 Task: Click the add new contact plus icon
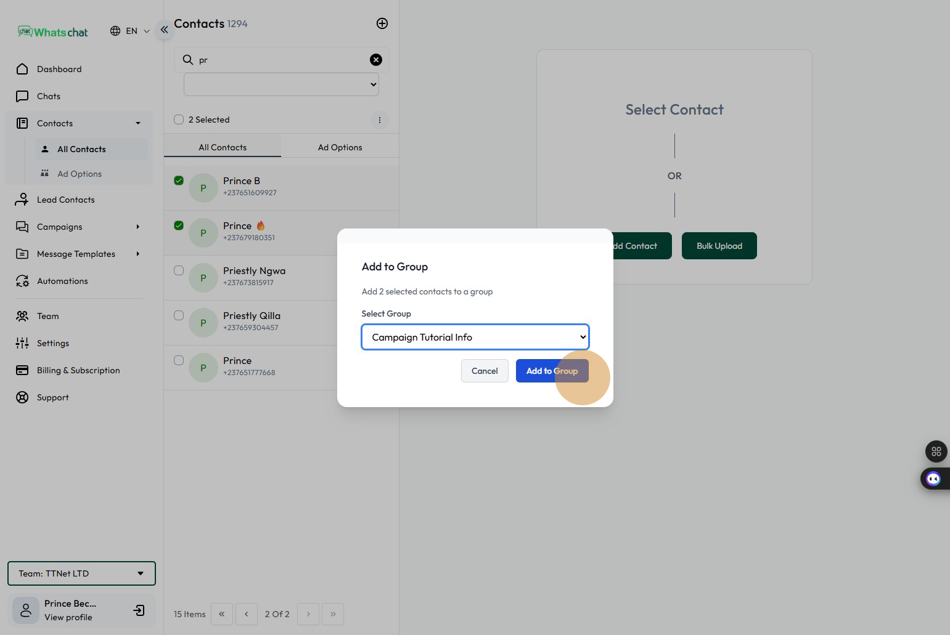point(382,23)
